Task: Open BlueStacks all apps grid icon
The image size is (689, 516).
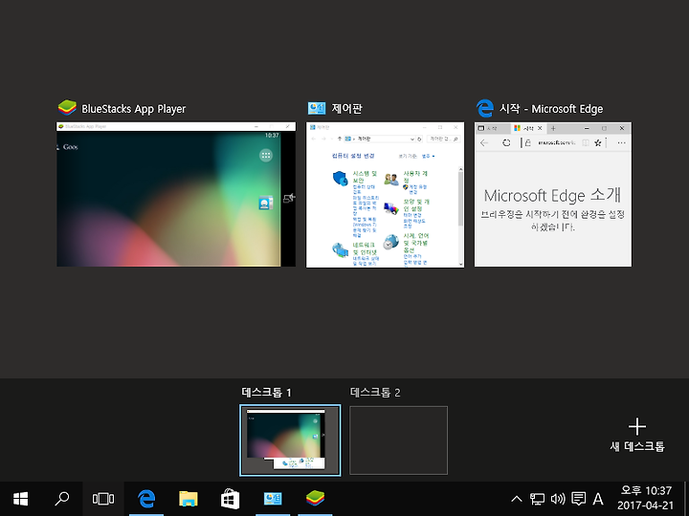Action: coord(265,156)
